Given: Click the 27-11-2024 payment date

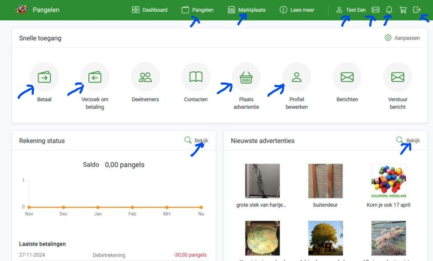Looking at the screenshot, I should [32, 255].
